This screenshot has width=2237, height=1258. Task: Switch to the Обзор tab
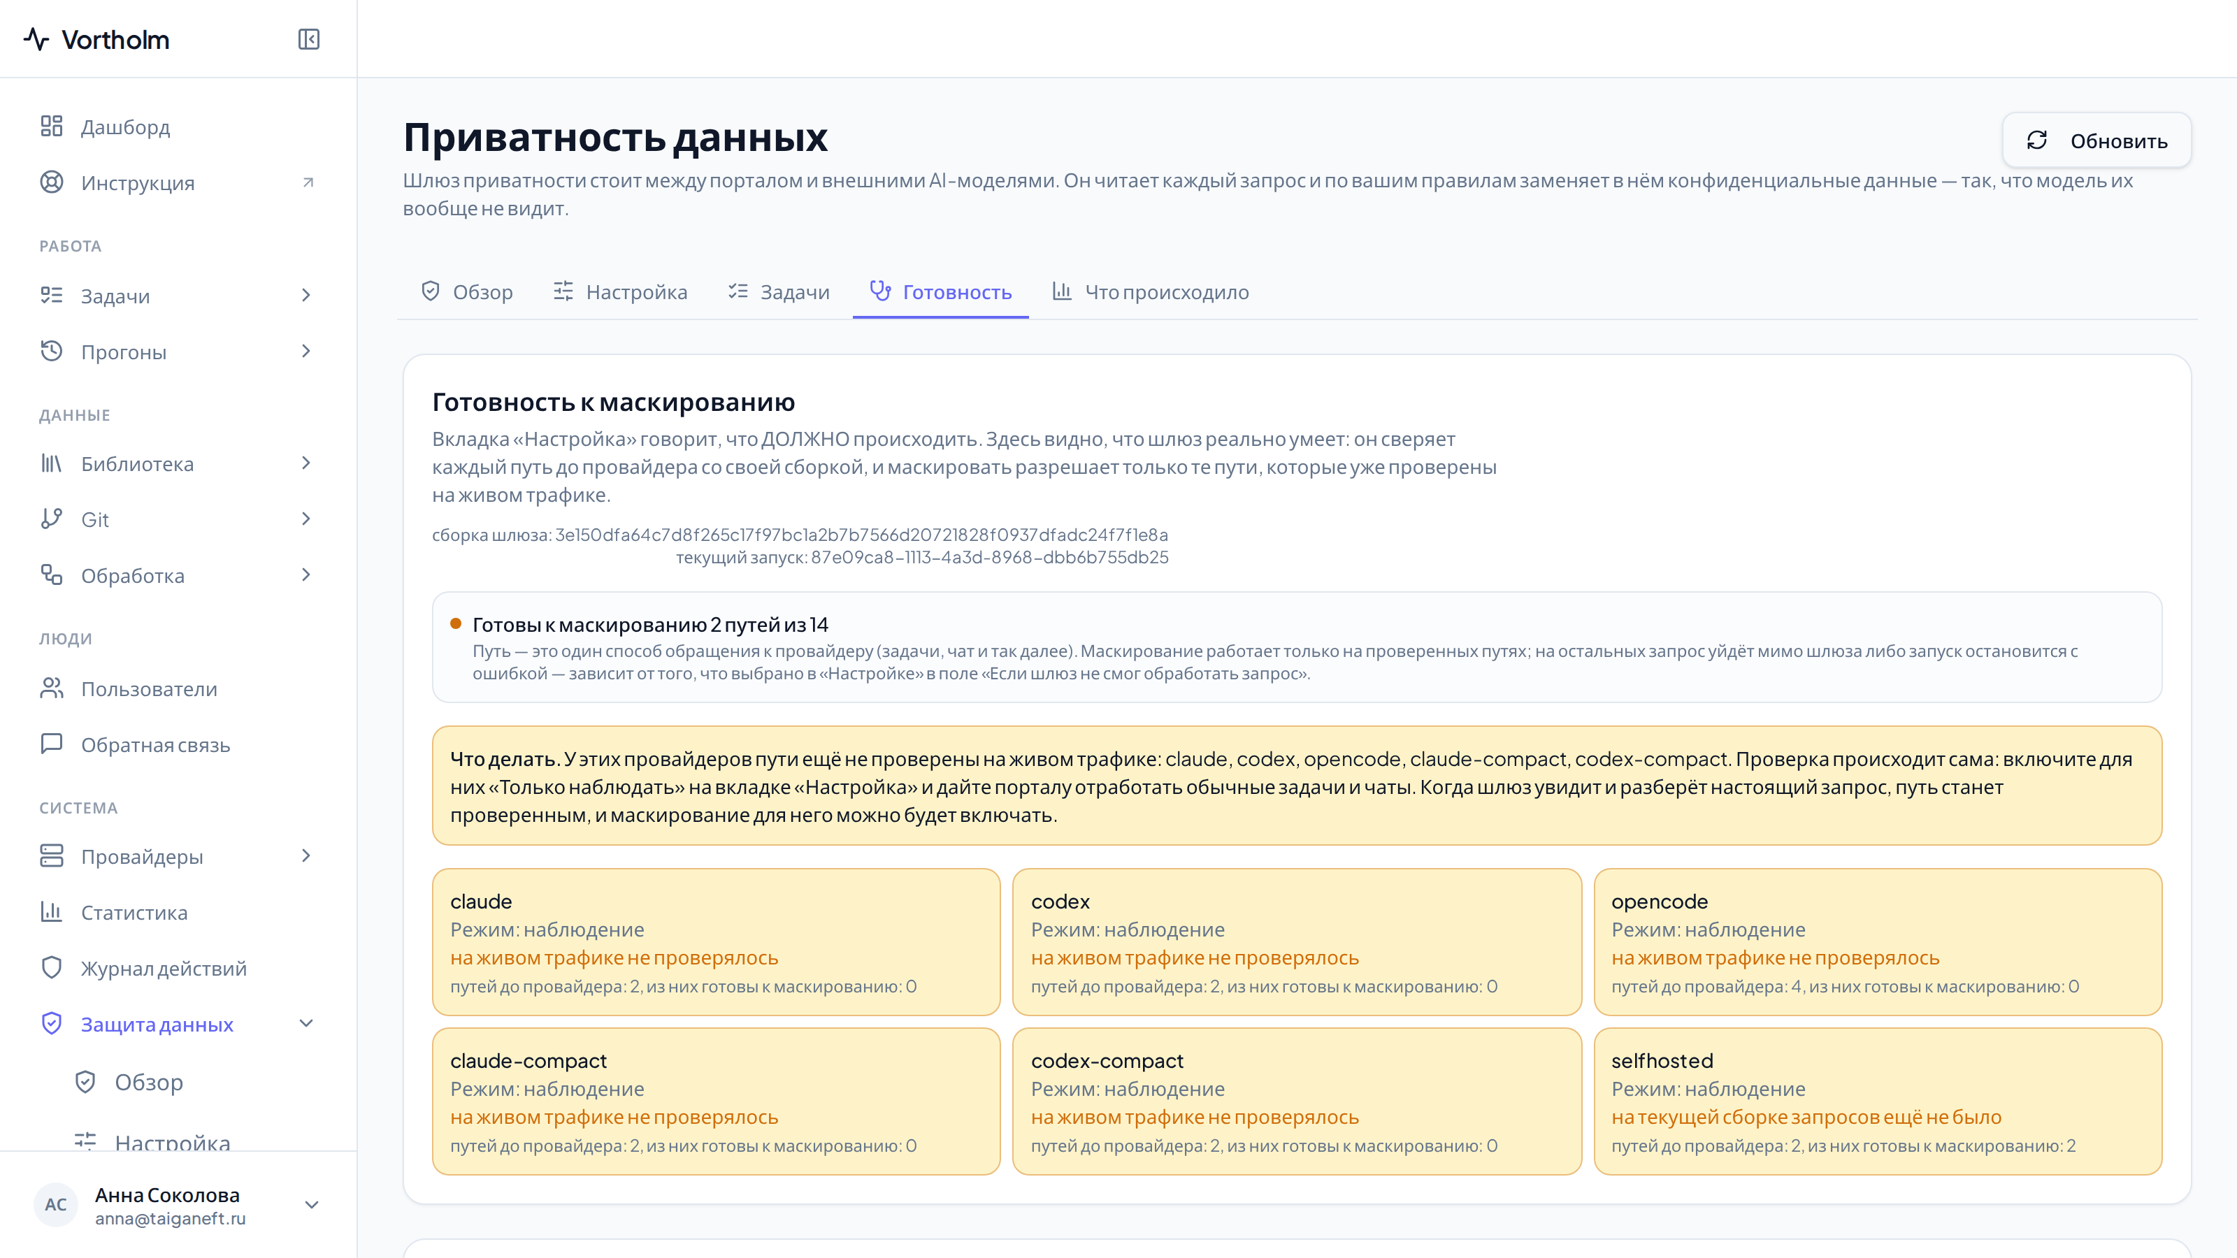coord(466,291)
